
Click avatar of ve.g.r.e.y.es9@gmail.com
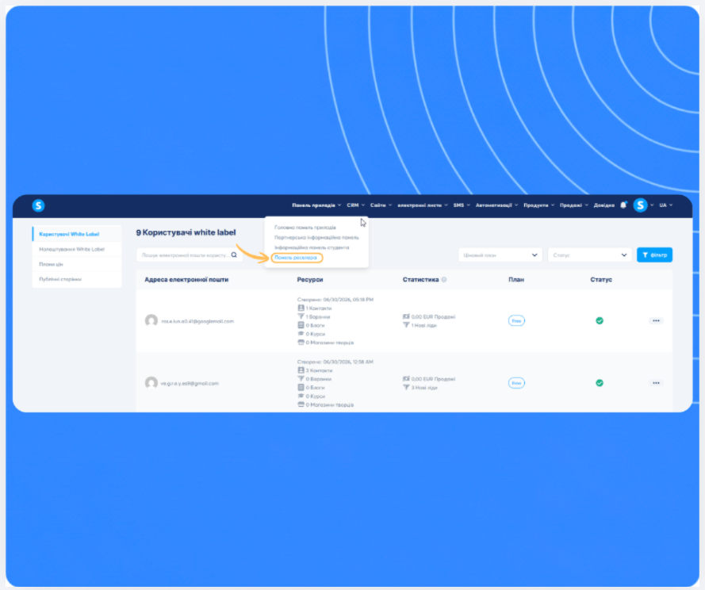point(151,383)
